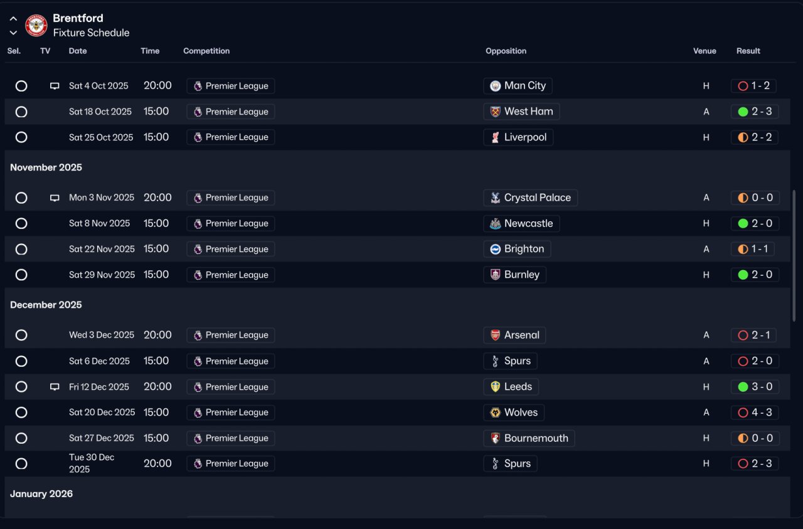Select the Leeds fixture radio button

tap(21, 387)
